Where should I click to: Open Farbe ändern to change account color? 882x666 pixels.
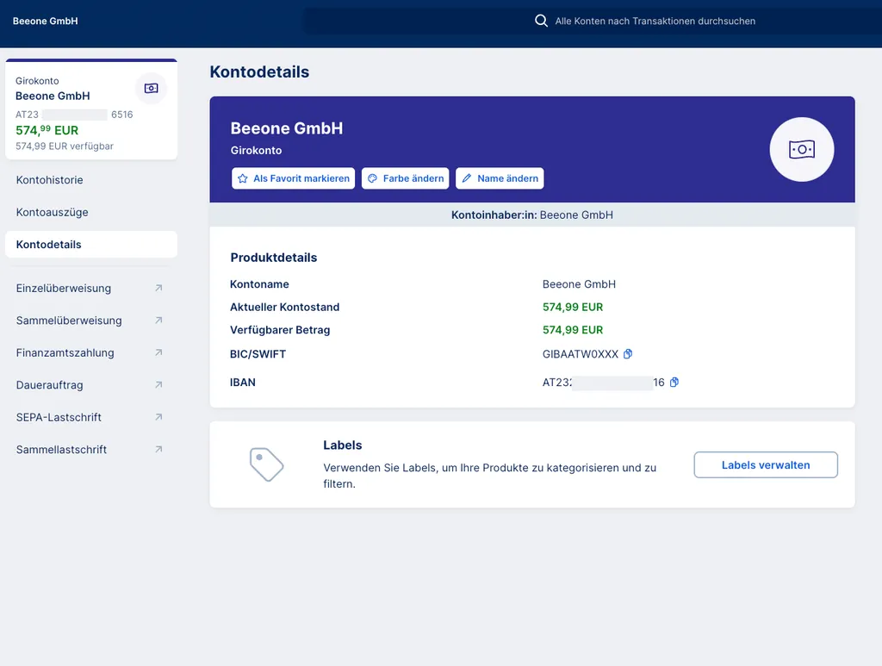pyautogui.click(x=405, y=178)
